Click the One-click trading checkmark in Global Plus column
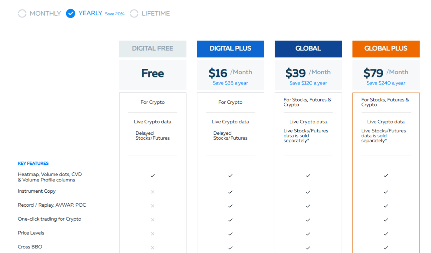 (x=386, y=220)
